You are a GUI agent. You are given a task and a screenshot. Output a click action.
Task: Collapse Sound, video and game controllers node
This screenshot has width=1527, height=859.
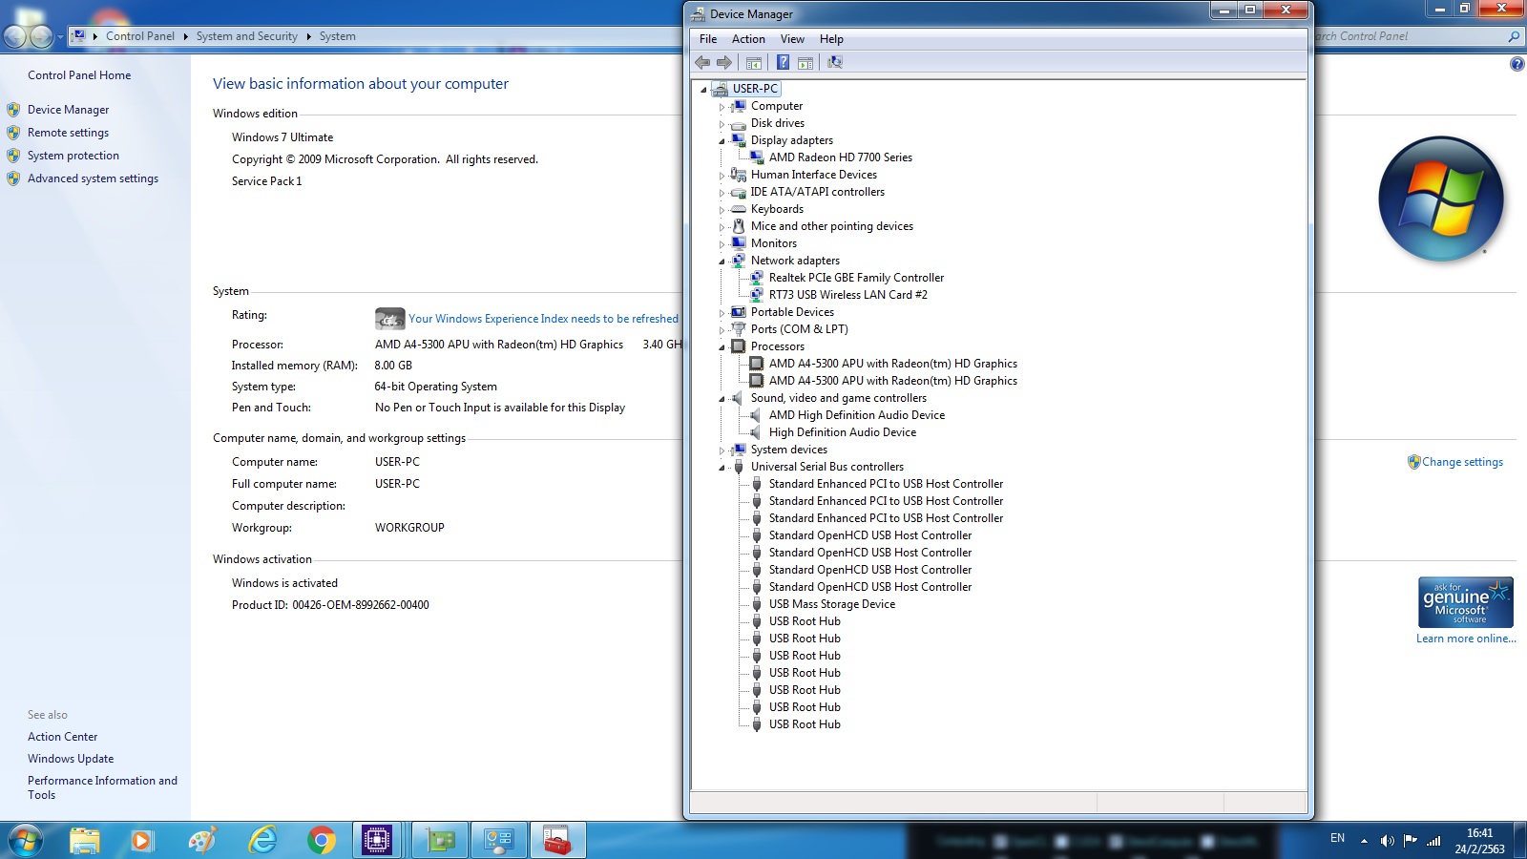coord(722,399)
